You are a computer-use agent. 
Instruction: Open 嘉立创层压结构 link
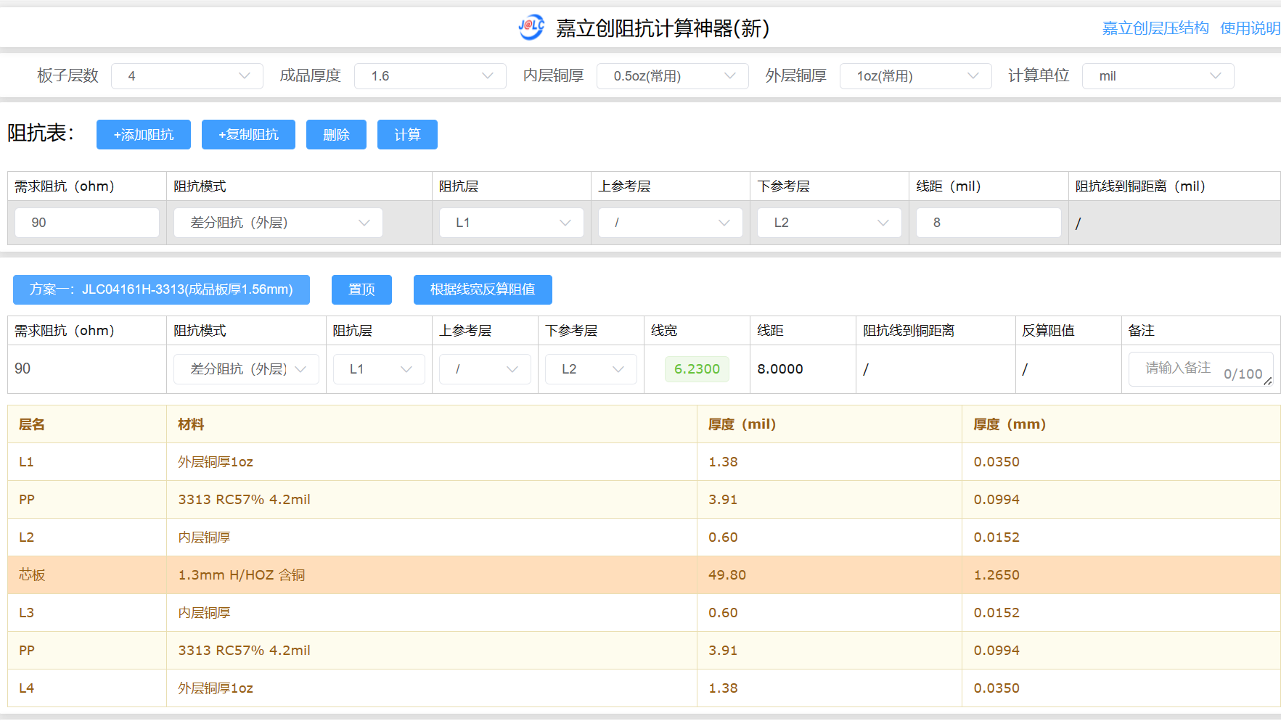pos(1155,28)
